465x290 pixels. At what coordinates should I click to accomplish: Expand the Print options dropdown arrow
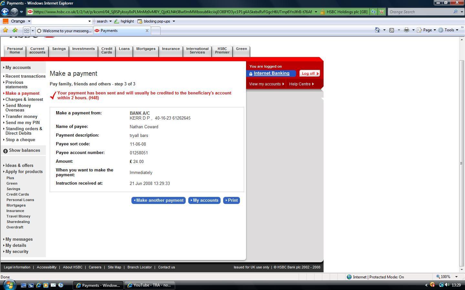[x=413, y=30]
